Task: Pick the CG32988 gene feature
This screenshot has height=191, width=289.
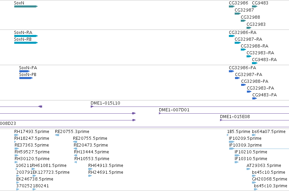Action: click(243, 21)
